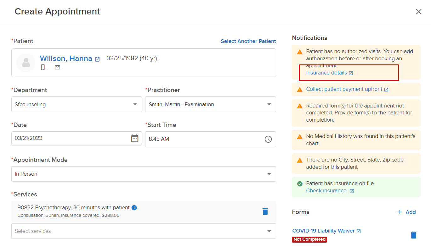Open the calendar date picker icon
The width and height of the screenshot is (431, 247).
(135, 138)
